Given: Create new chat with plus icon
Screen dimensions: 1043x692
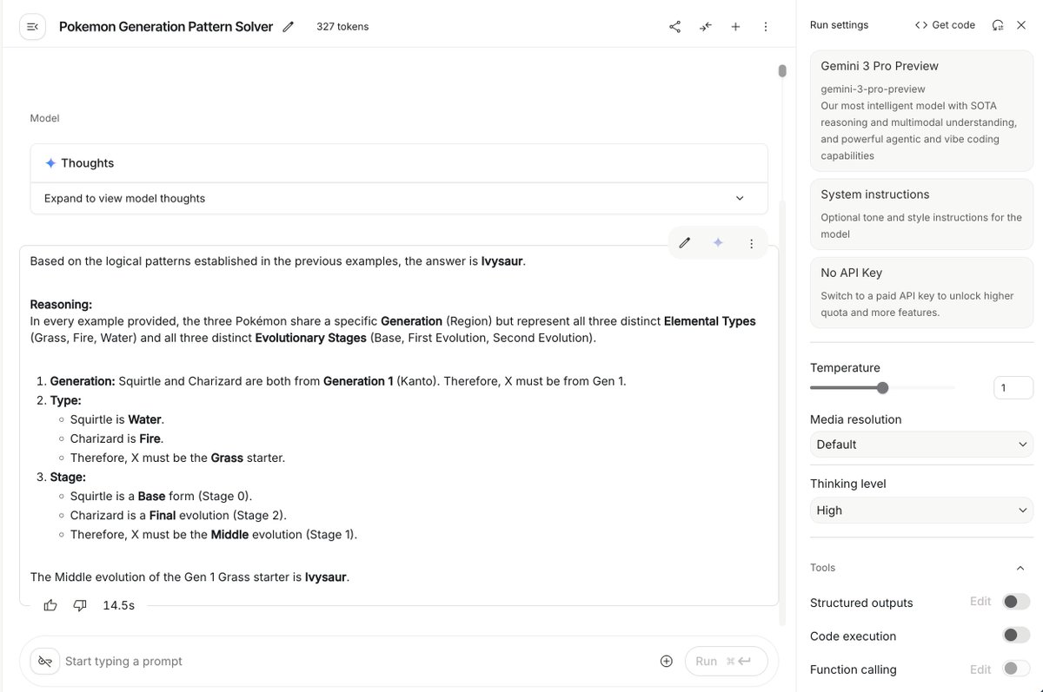Looking at the screenshot, I should [x=735, y=27].
